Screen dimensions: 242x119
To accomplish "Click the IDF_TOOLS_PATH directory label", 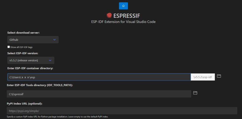I will pyautogui.click(x=40, y=85).
